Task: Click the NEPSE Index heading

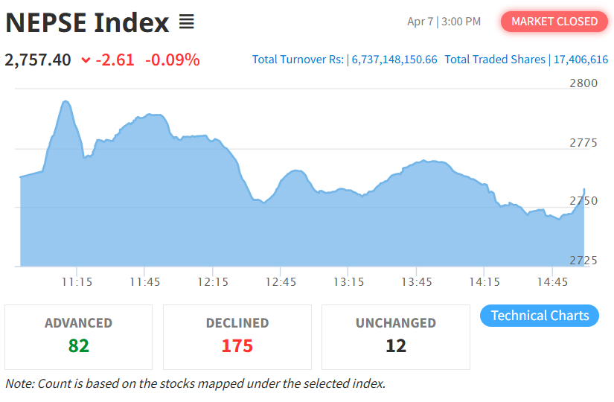Action: 87,22
